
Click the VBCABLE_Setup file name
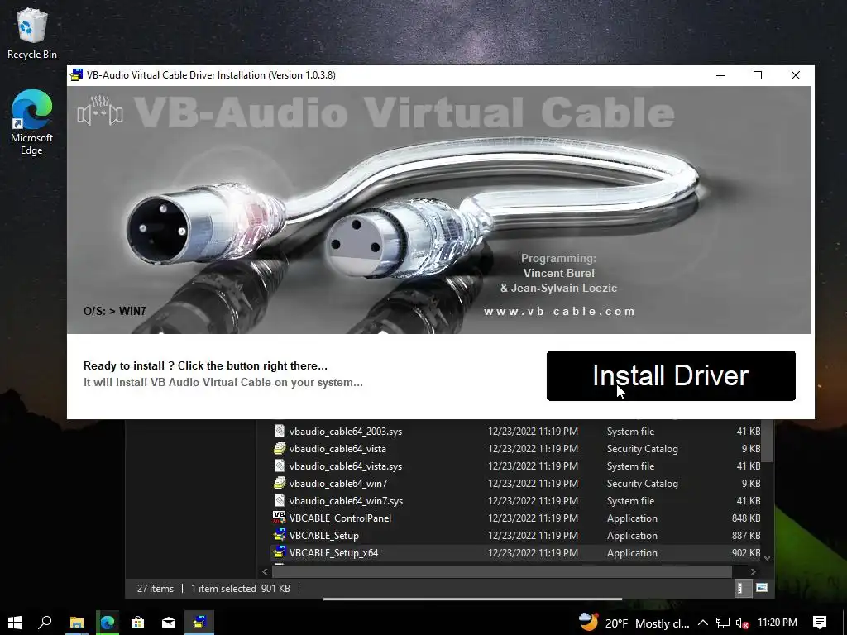(x=324, y=536)
